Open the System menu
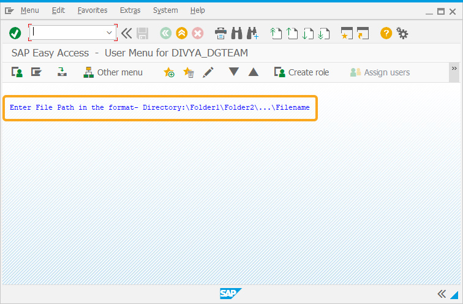 tap(165, 10)
